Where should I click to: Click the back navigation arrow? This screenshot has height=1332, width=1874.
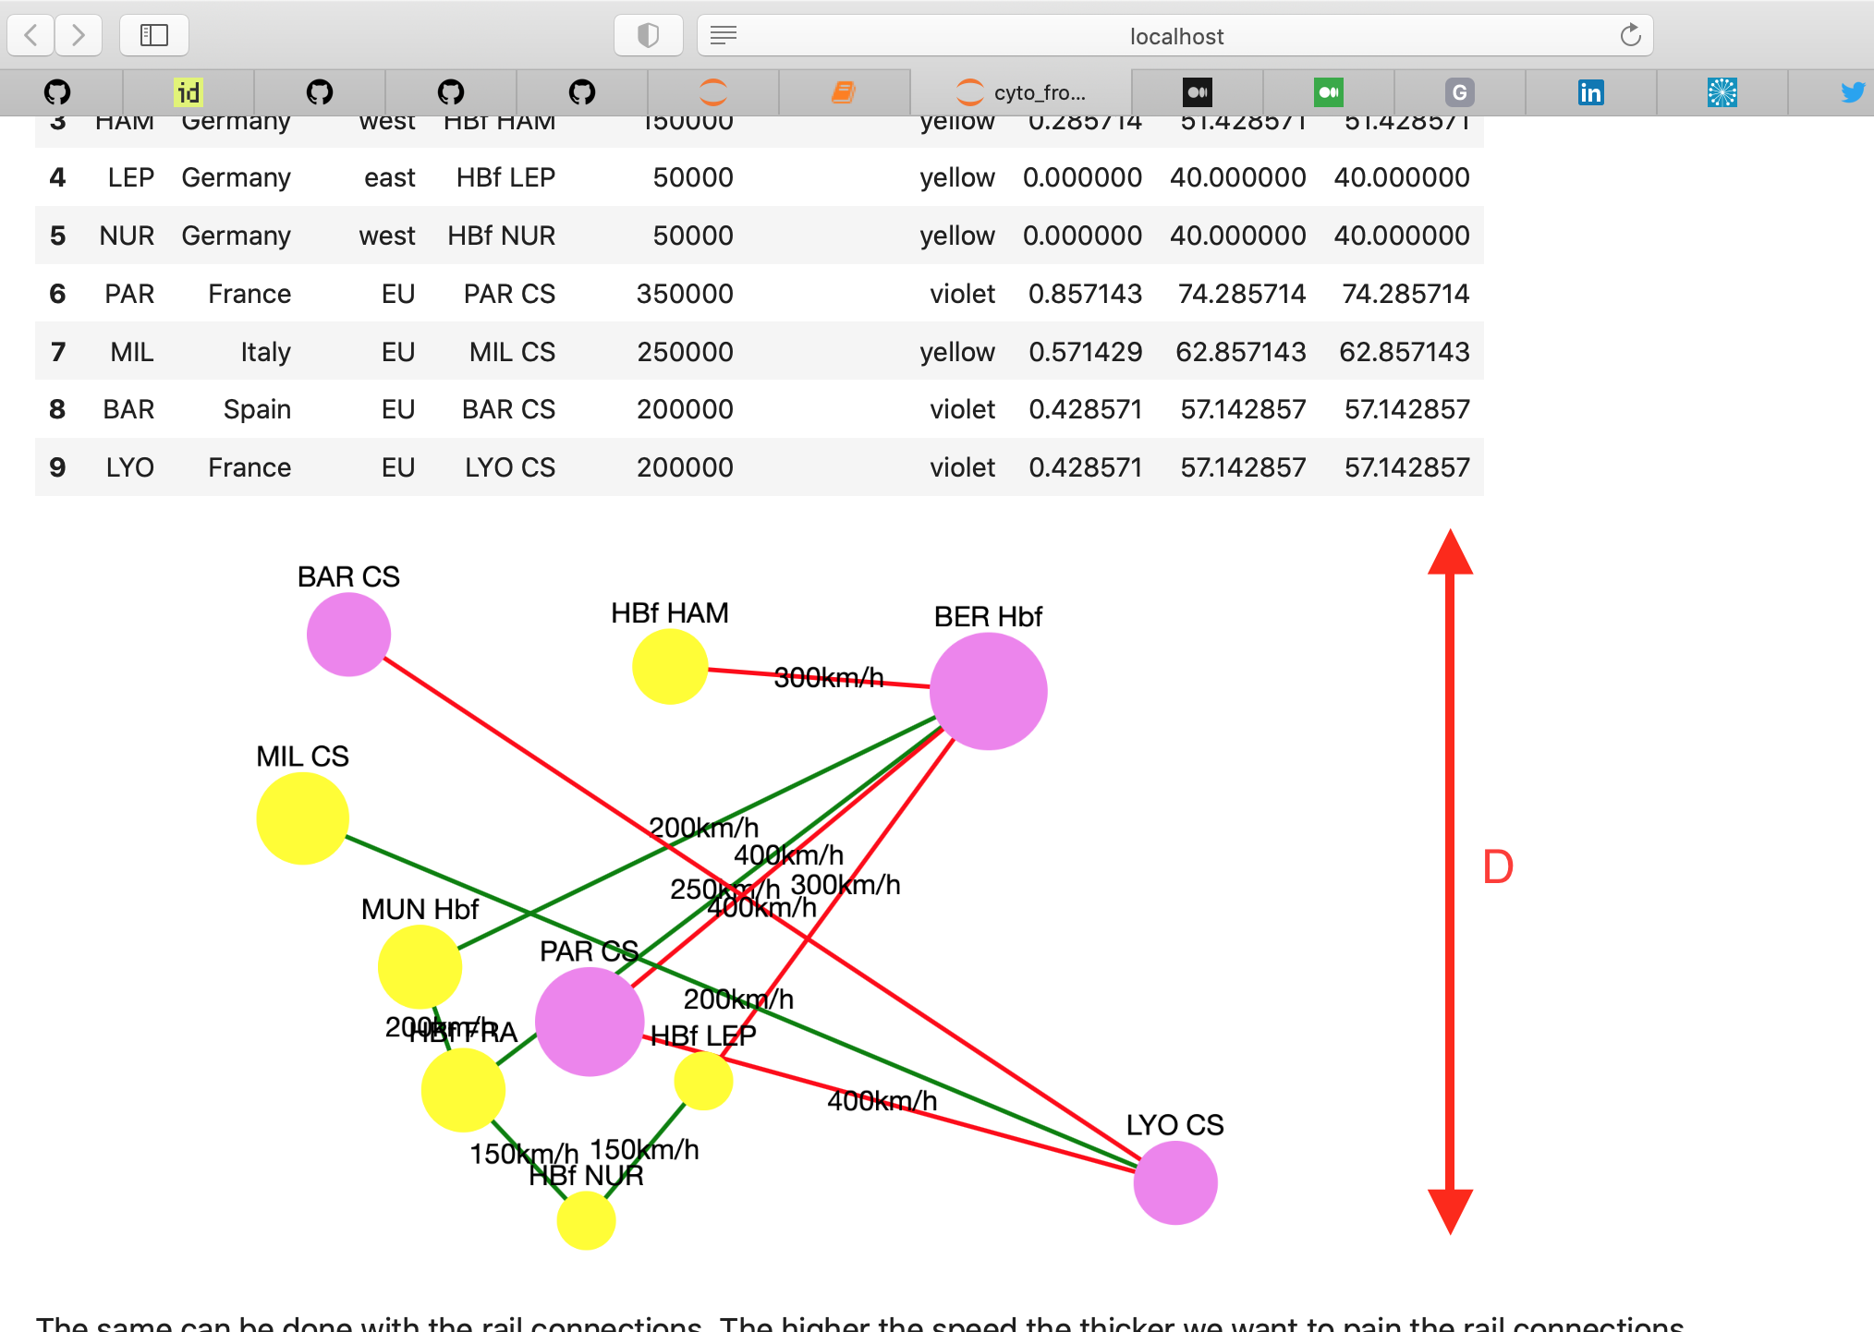click(x=30, y=35)
